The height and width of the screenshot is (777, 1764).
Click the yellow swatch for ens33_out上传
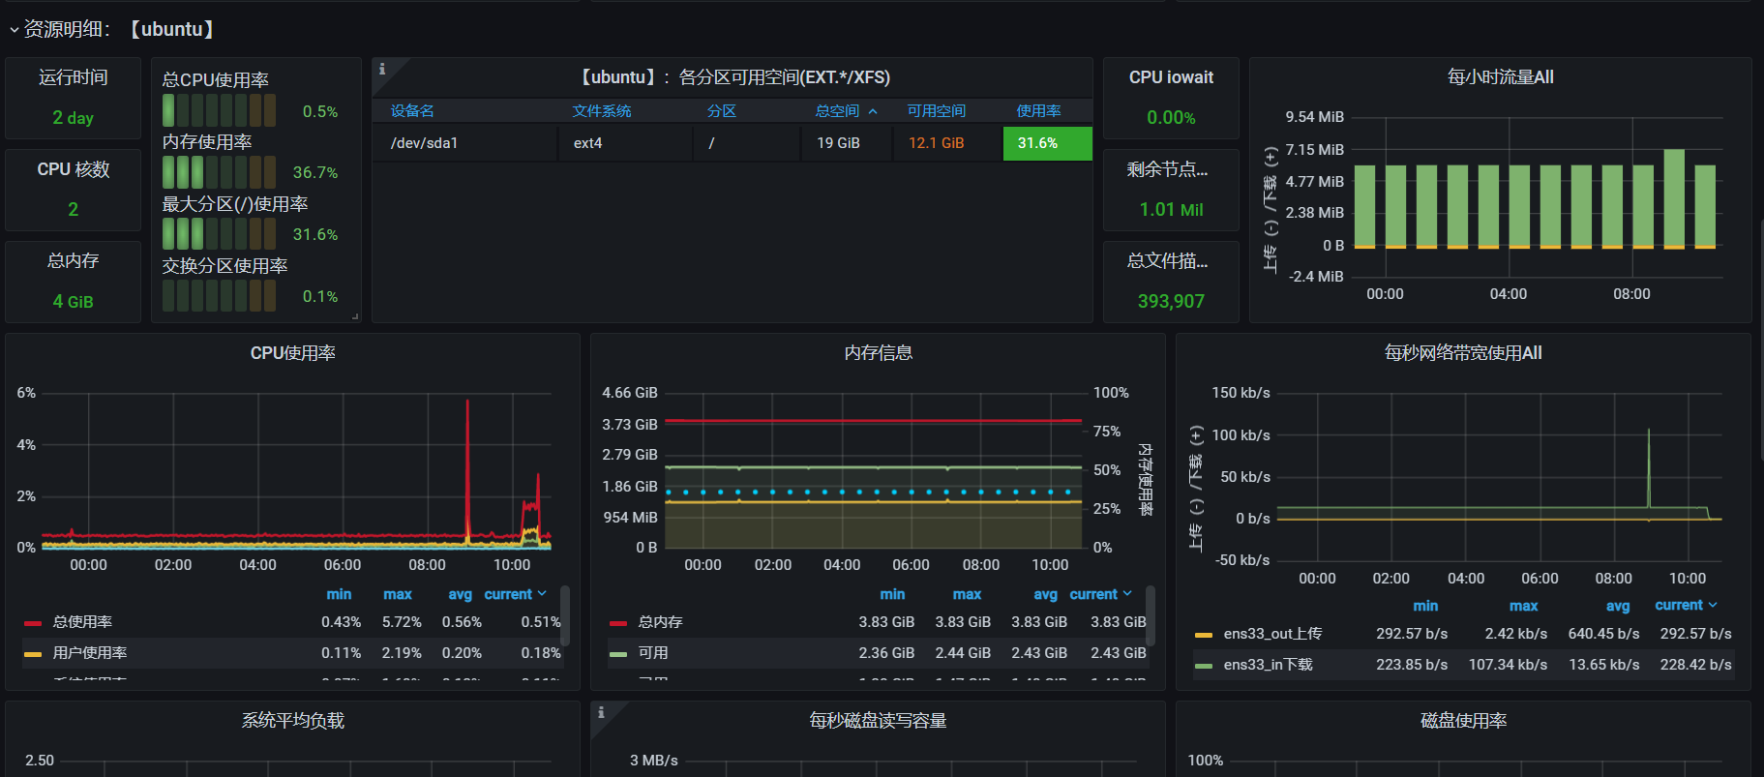[1204, 635]
